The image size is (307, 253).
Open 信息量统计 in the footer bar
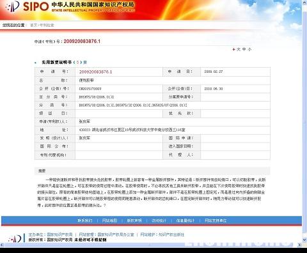pos(185,220)
